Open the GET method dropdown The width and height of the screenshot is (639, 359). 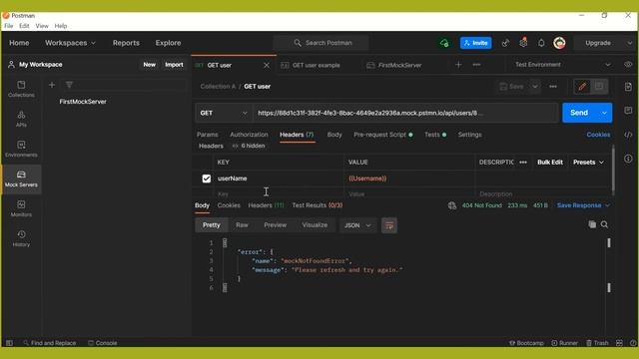[224, 113]
